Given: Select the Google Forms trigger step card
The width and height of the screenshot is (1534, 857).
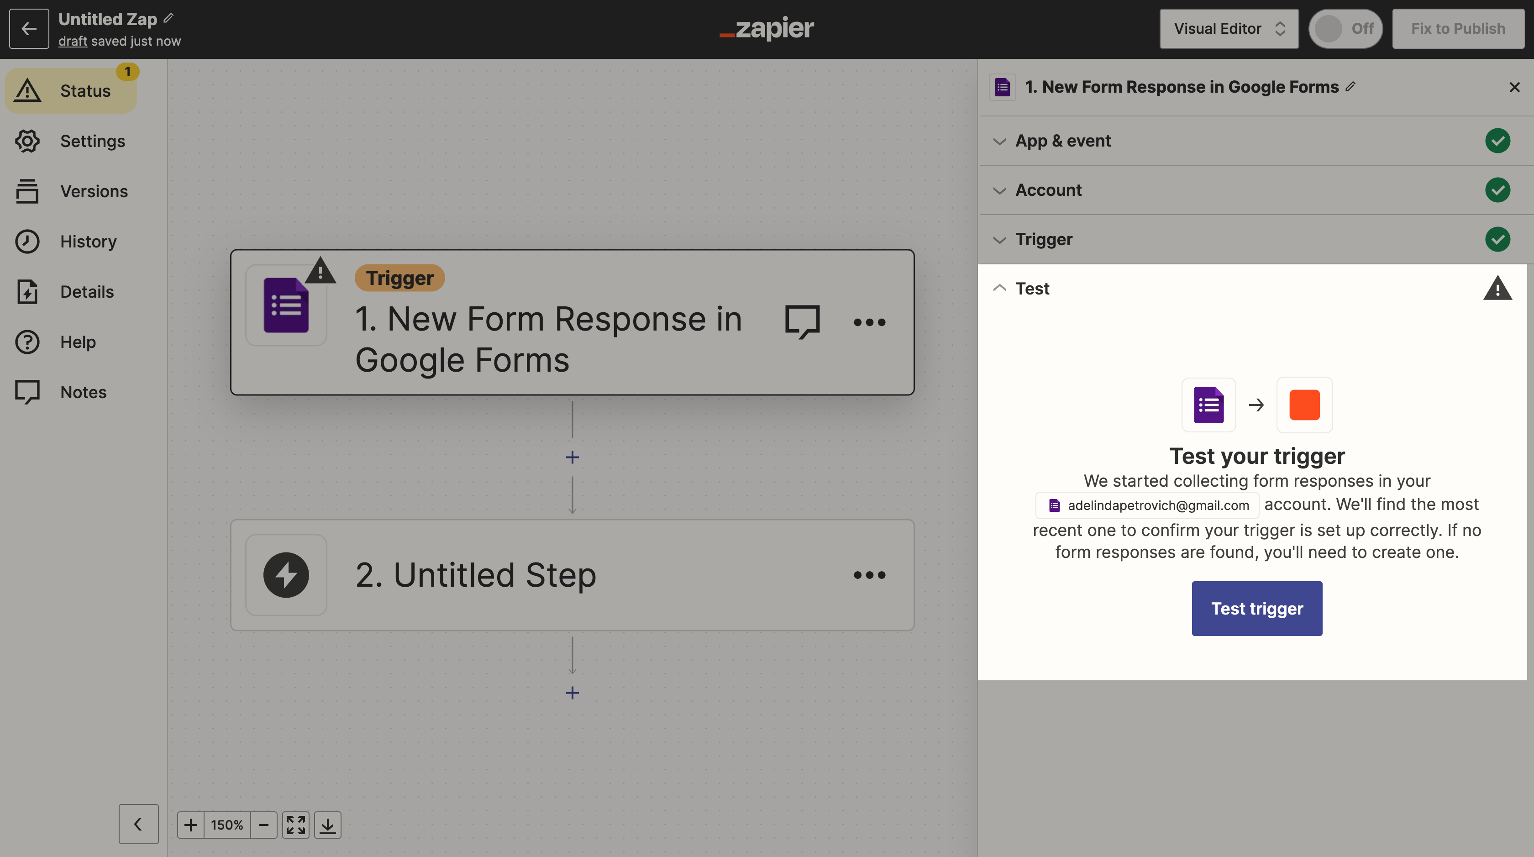Looking at the screenshot, I should tap(572, 322).
